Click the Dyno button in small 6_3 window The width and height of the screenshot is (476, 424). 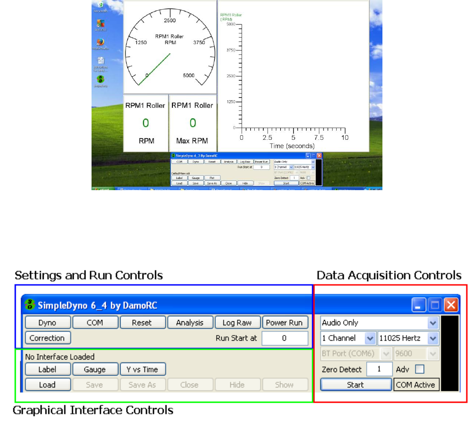[196, 162]
